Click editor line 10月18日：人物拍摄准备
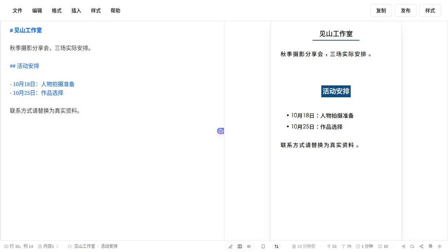 42,84
